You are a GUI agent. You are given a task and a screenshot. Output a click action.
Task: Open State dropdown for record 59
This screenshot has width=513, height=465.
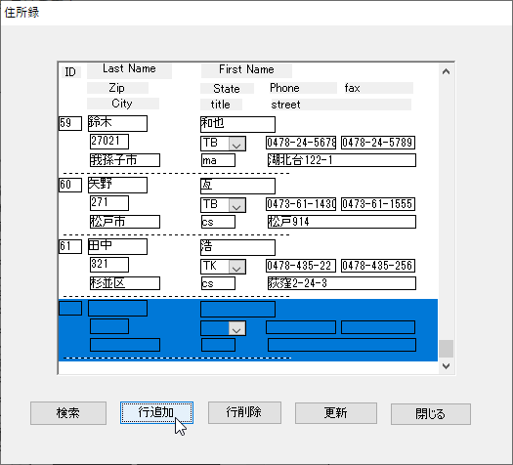[236, 144]
